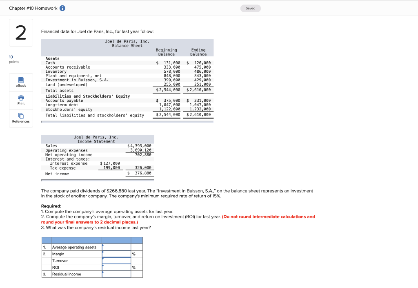Image resolution: width=418 pixels, height=288 pixels.
Task: Click the Margin answer input box
Action: 116,254
